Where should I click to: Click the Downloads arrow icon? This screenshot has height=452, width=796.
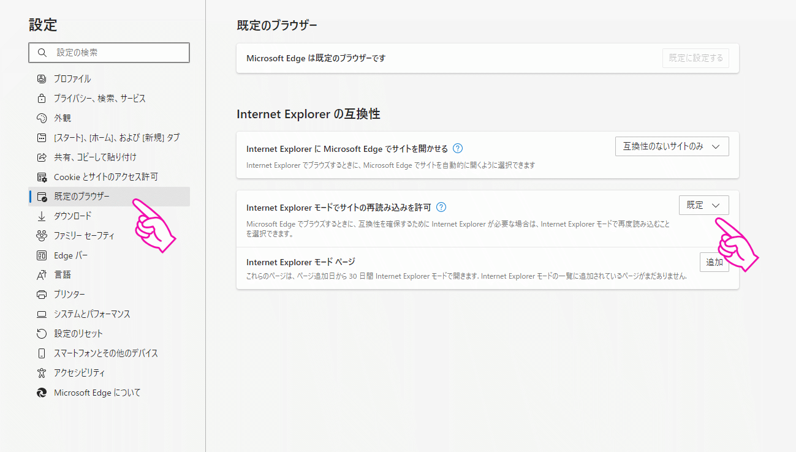[x=42, y=216]
